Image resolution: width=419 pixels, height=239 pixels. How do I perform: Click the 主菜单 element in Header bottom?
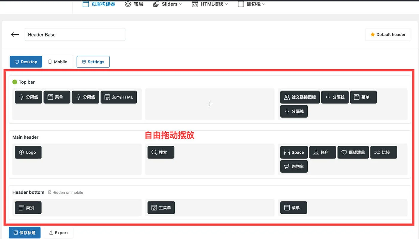161,208
